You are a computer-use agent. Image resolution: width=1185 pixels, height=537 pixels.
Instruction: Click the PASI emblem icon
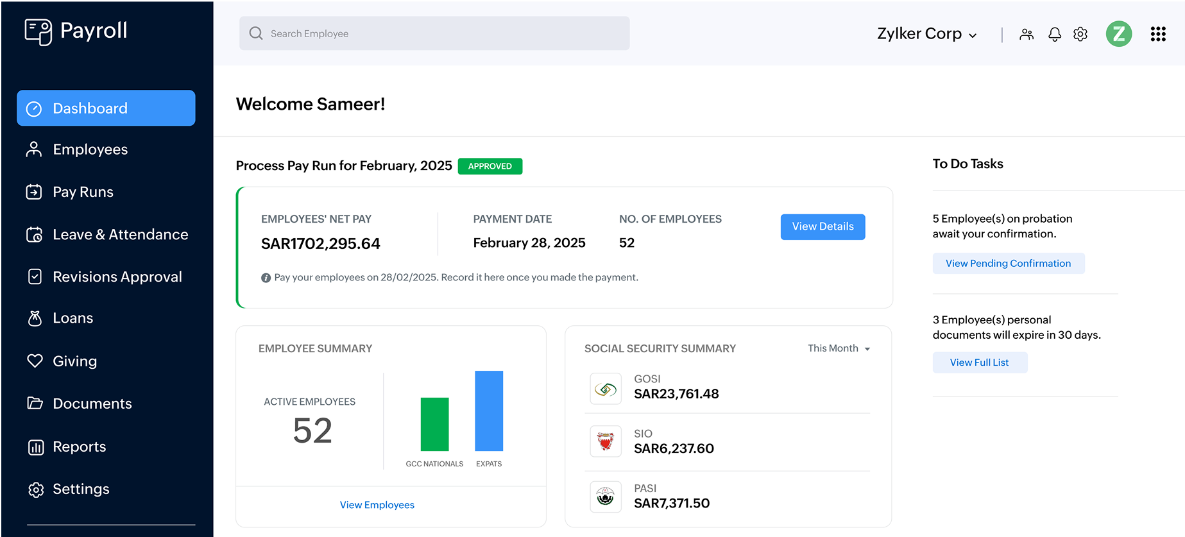(x=605, y=497)
